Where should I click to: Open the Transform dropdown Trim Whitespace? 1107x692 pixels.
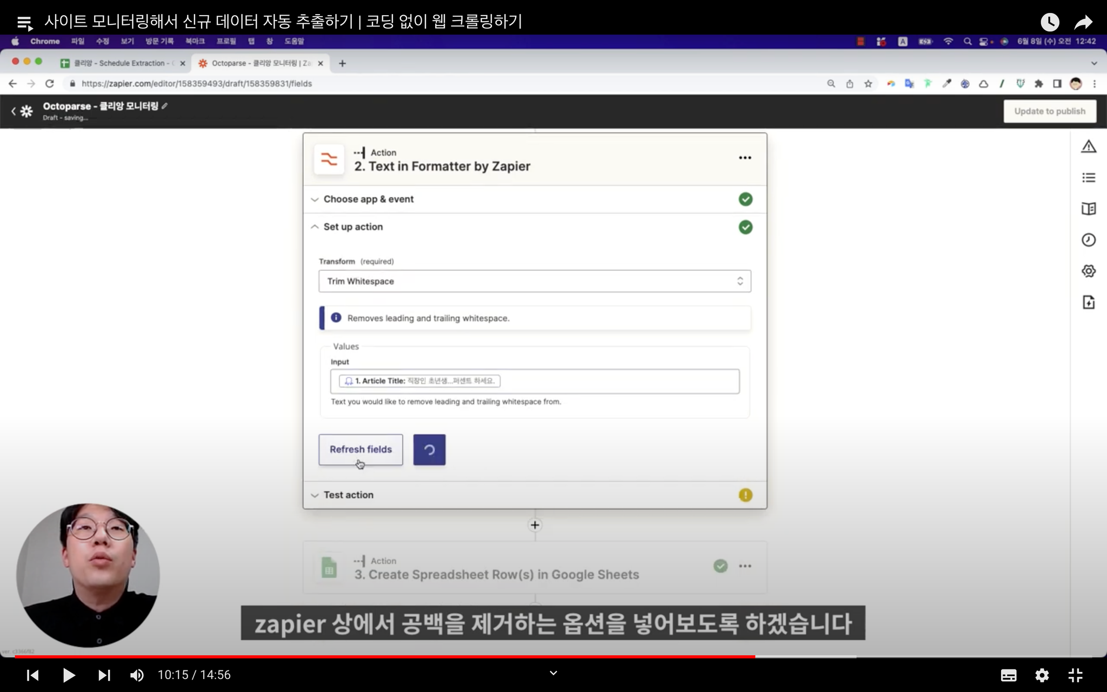click(535, 281)
